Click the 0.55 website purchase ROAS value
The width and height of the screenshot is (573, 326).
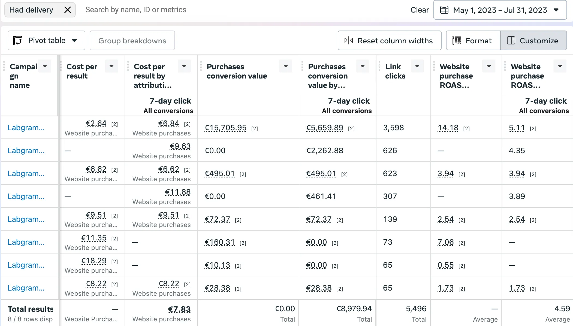445,265
